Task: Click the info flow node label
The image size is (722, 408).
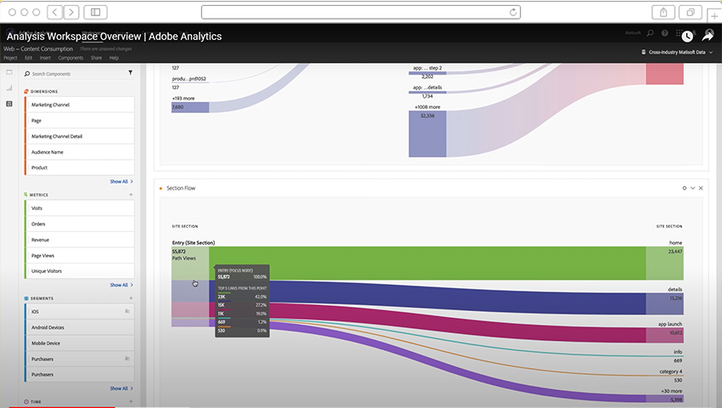Action: point(678,352)
